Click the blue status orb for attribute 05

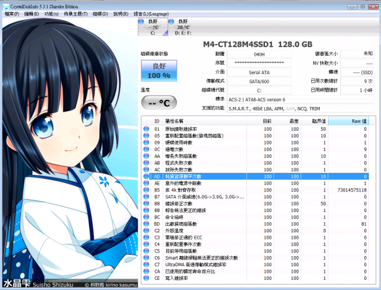146,135
